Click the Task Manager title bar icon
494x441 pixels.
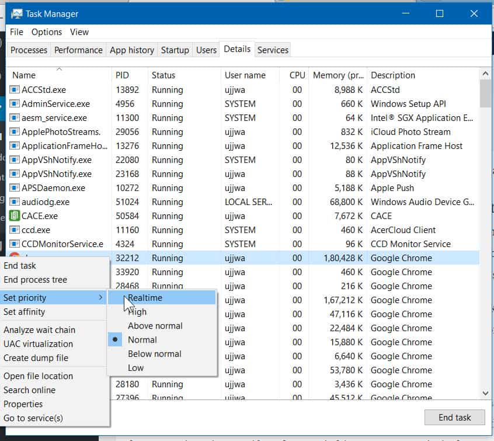16,13
